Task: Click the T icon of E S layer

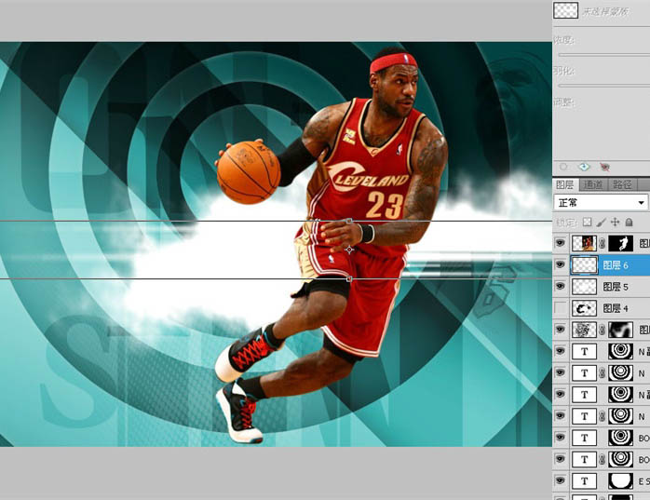Action: pyautogui.click(x=584, y=481)
